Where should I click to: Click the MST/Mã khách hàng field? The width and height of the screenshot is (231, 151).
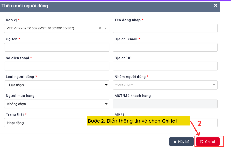[x=165, y=104]
